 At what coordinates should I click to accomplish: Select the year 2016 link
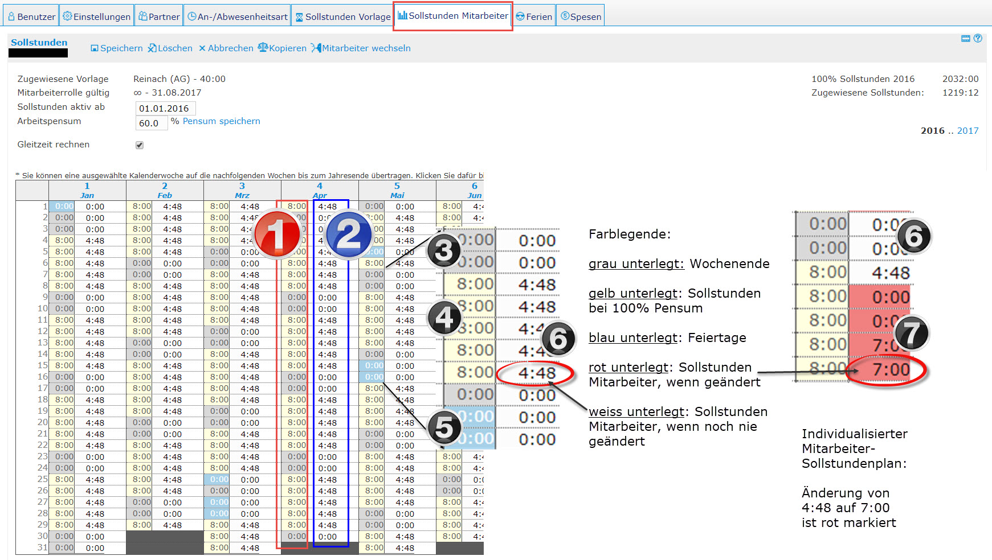click(932, 131)
